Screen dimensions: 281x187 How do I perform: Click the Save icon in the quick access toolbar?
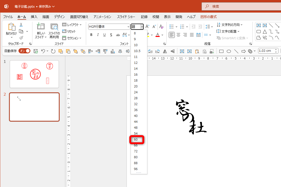coord(36,51)
